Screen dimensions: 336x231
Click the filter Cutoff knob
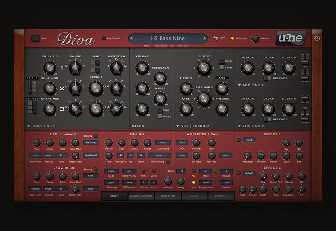coord(204,68)
